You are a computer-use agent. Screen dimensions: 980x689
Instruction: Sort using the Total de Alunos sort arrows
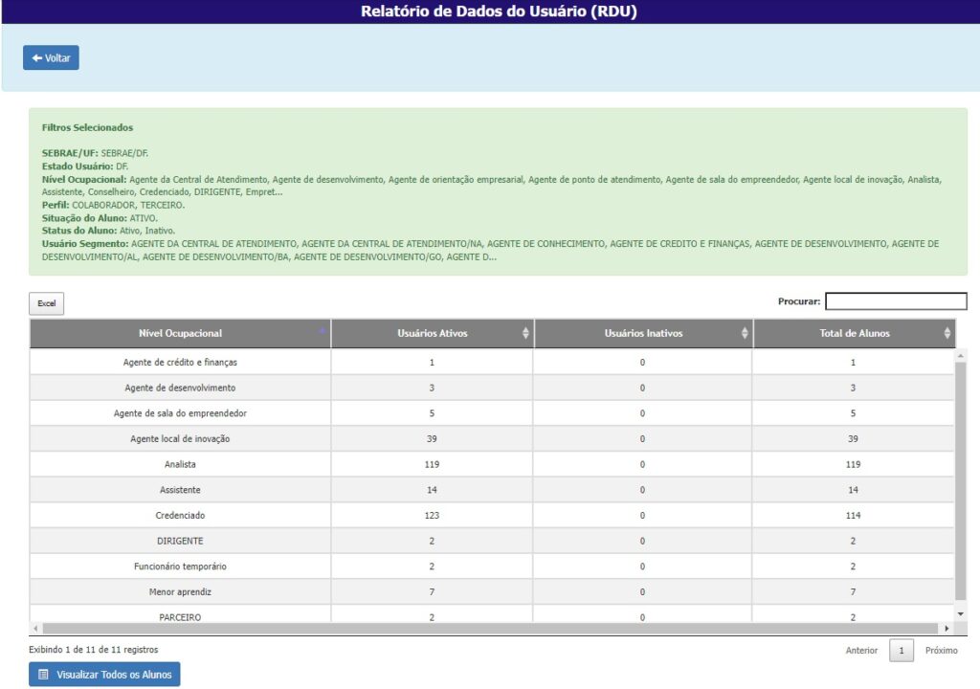947,333
